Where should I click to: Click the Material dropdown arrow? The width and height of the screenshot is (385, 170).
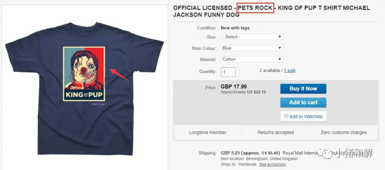coord(280,59)
